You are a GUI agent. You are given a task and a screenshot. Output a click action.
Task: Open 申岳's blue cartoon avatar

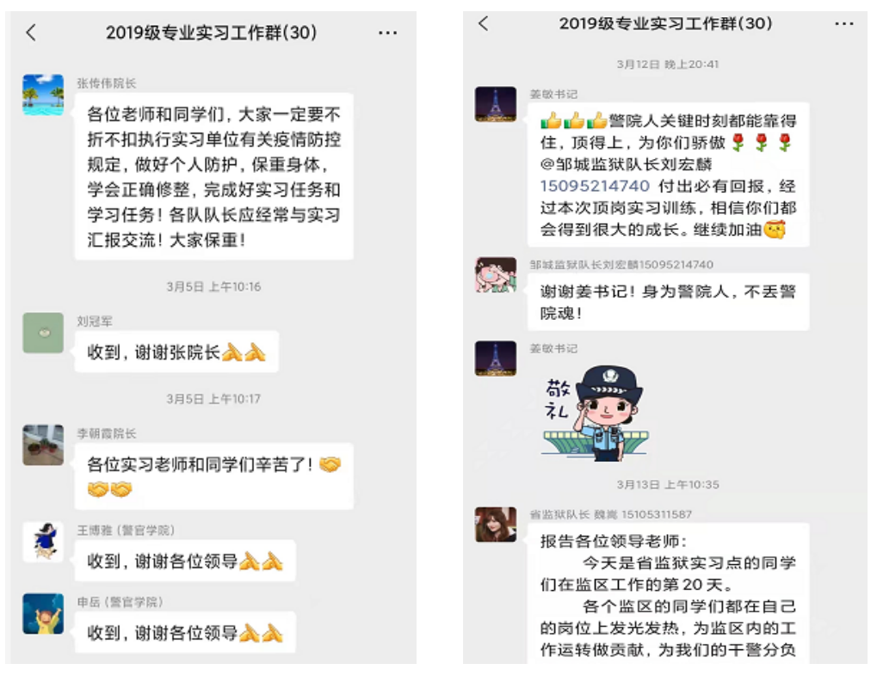coord(43,613)
